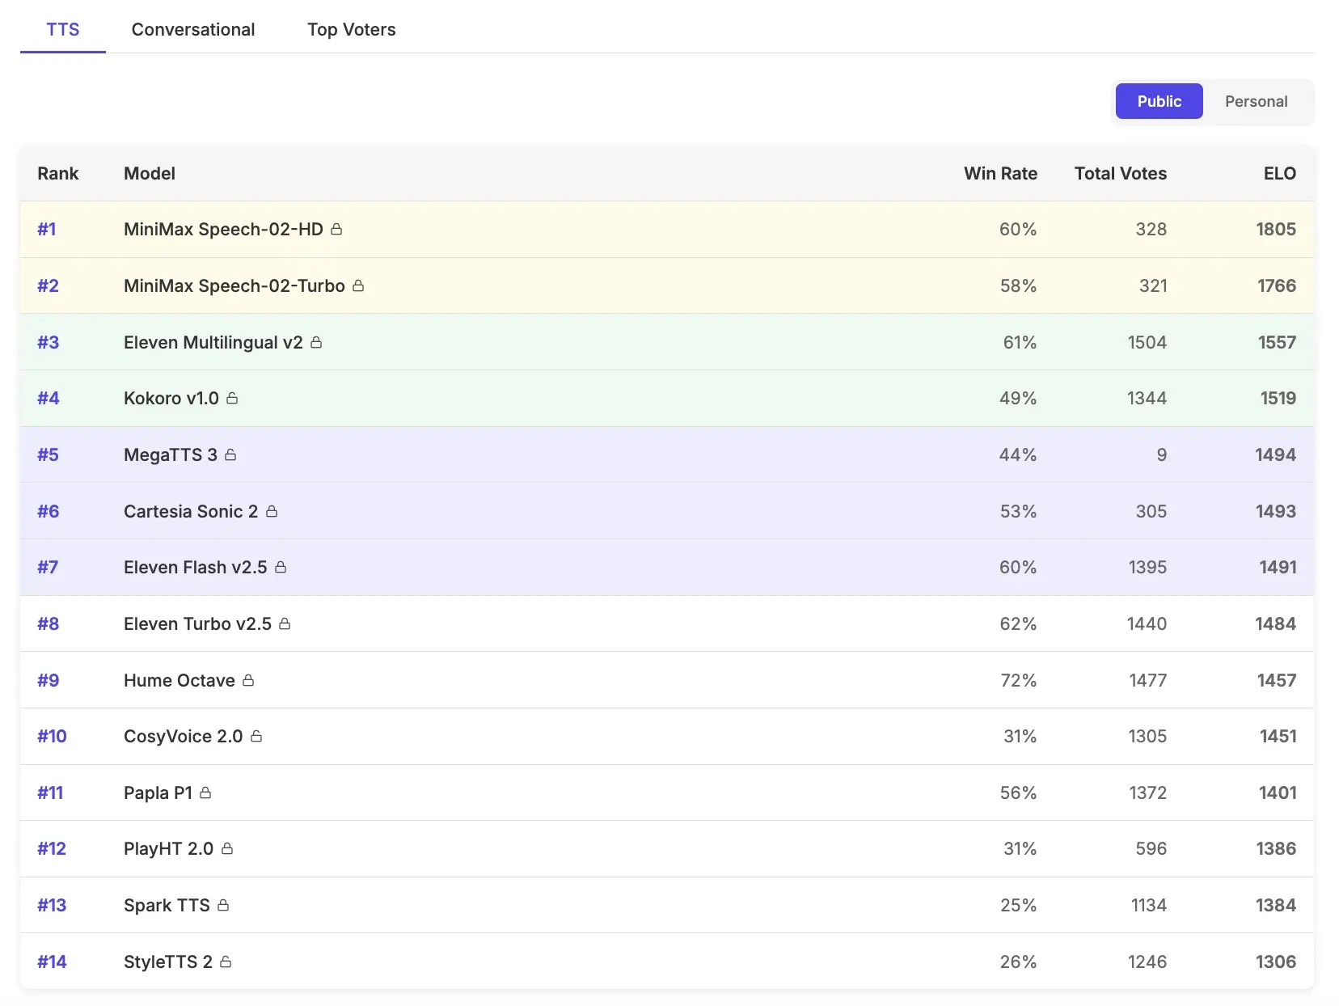Screen dimensions: 1339x1006
Task: Click lock icon next to StyleTTS 2
Action: 226,962
